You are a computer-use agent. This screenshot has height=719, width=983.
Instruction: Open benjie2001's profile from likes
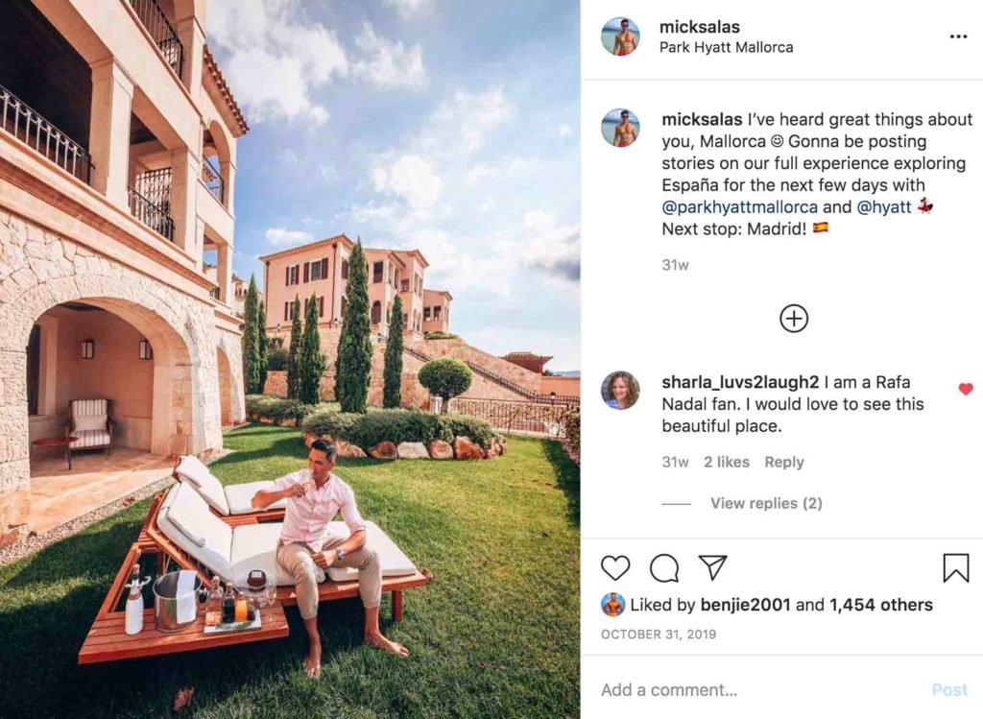pyautogui.click(x=745, y=605)
